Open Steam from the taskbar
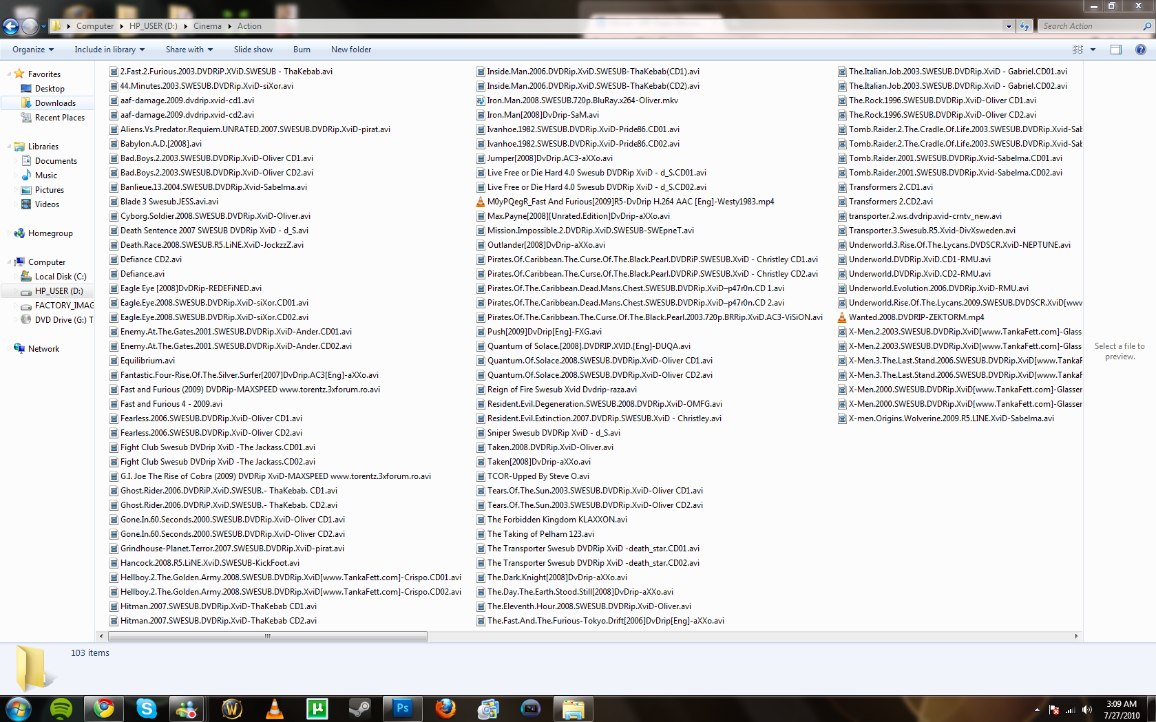Screen dimensions: 1156x722 pos(360,708)
